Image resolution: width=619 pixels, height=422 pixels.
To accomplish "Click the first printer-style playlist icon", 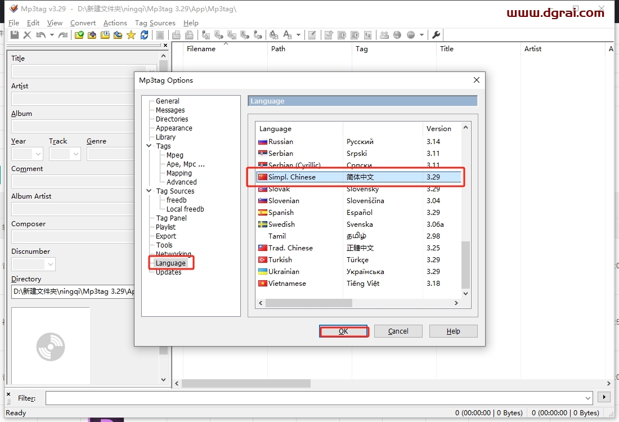I will point(176,35).
